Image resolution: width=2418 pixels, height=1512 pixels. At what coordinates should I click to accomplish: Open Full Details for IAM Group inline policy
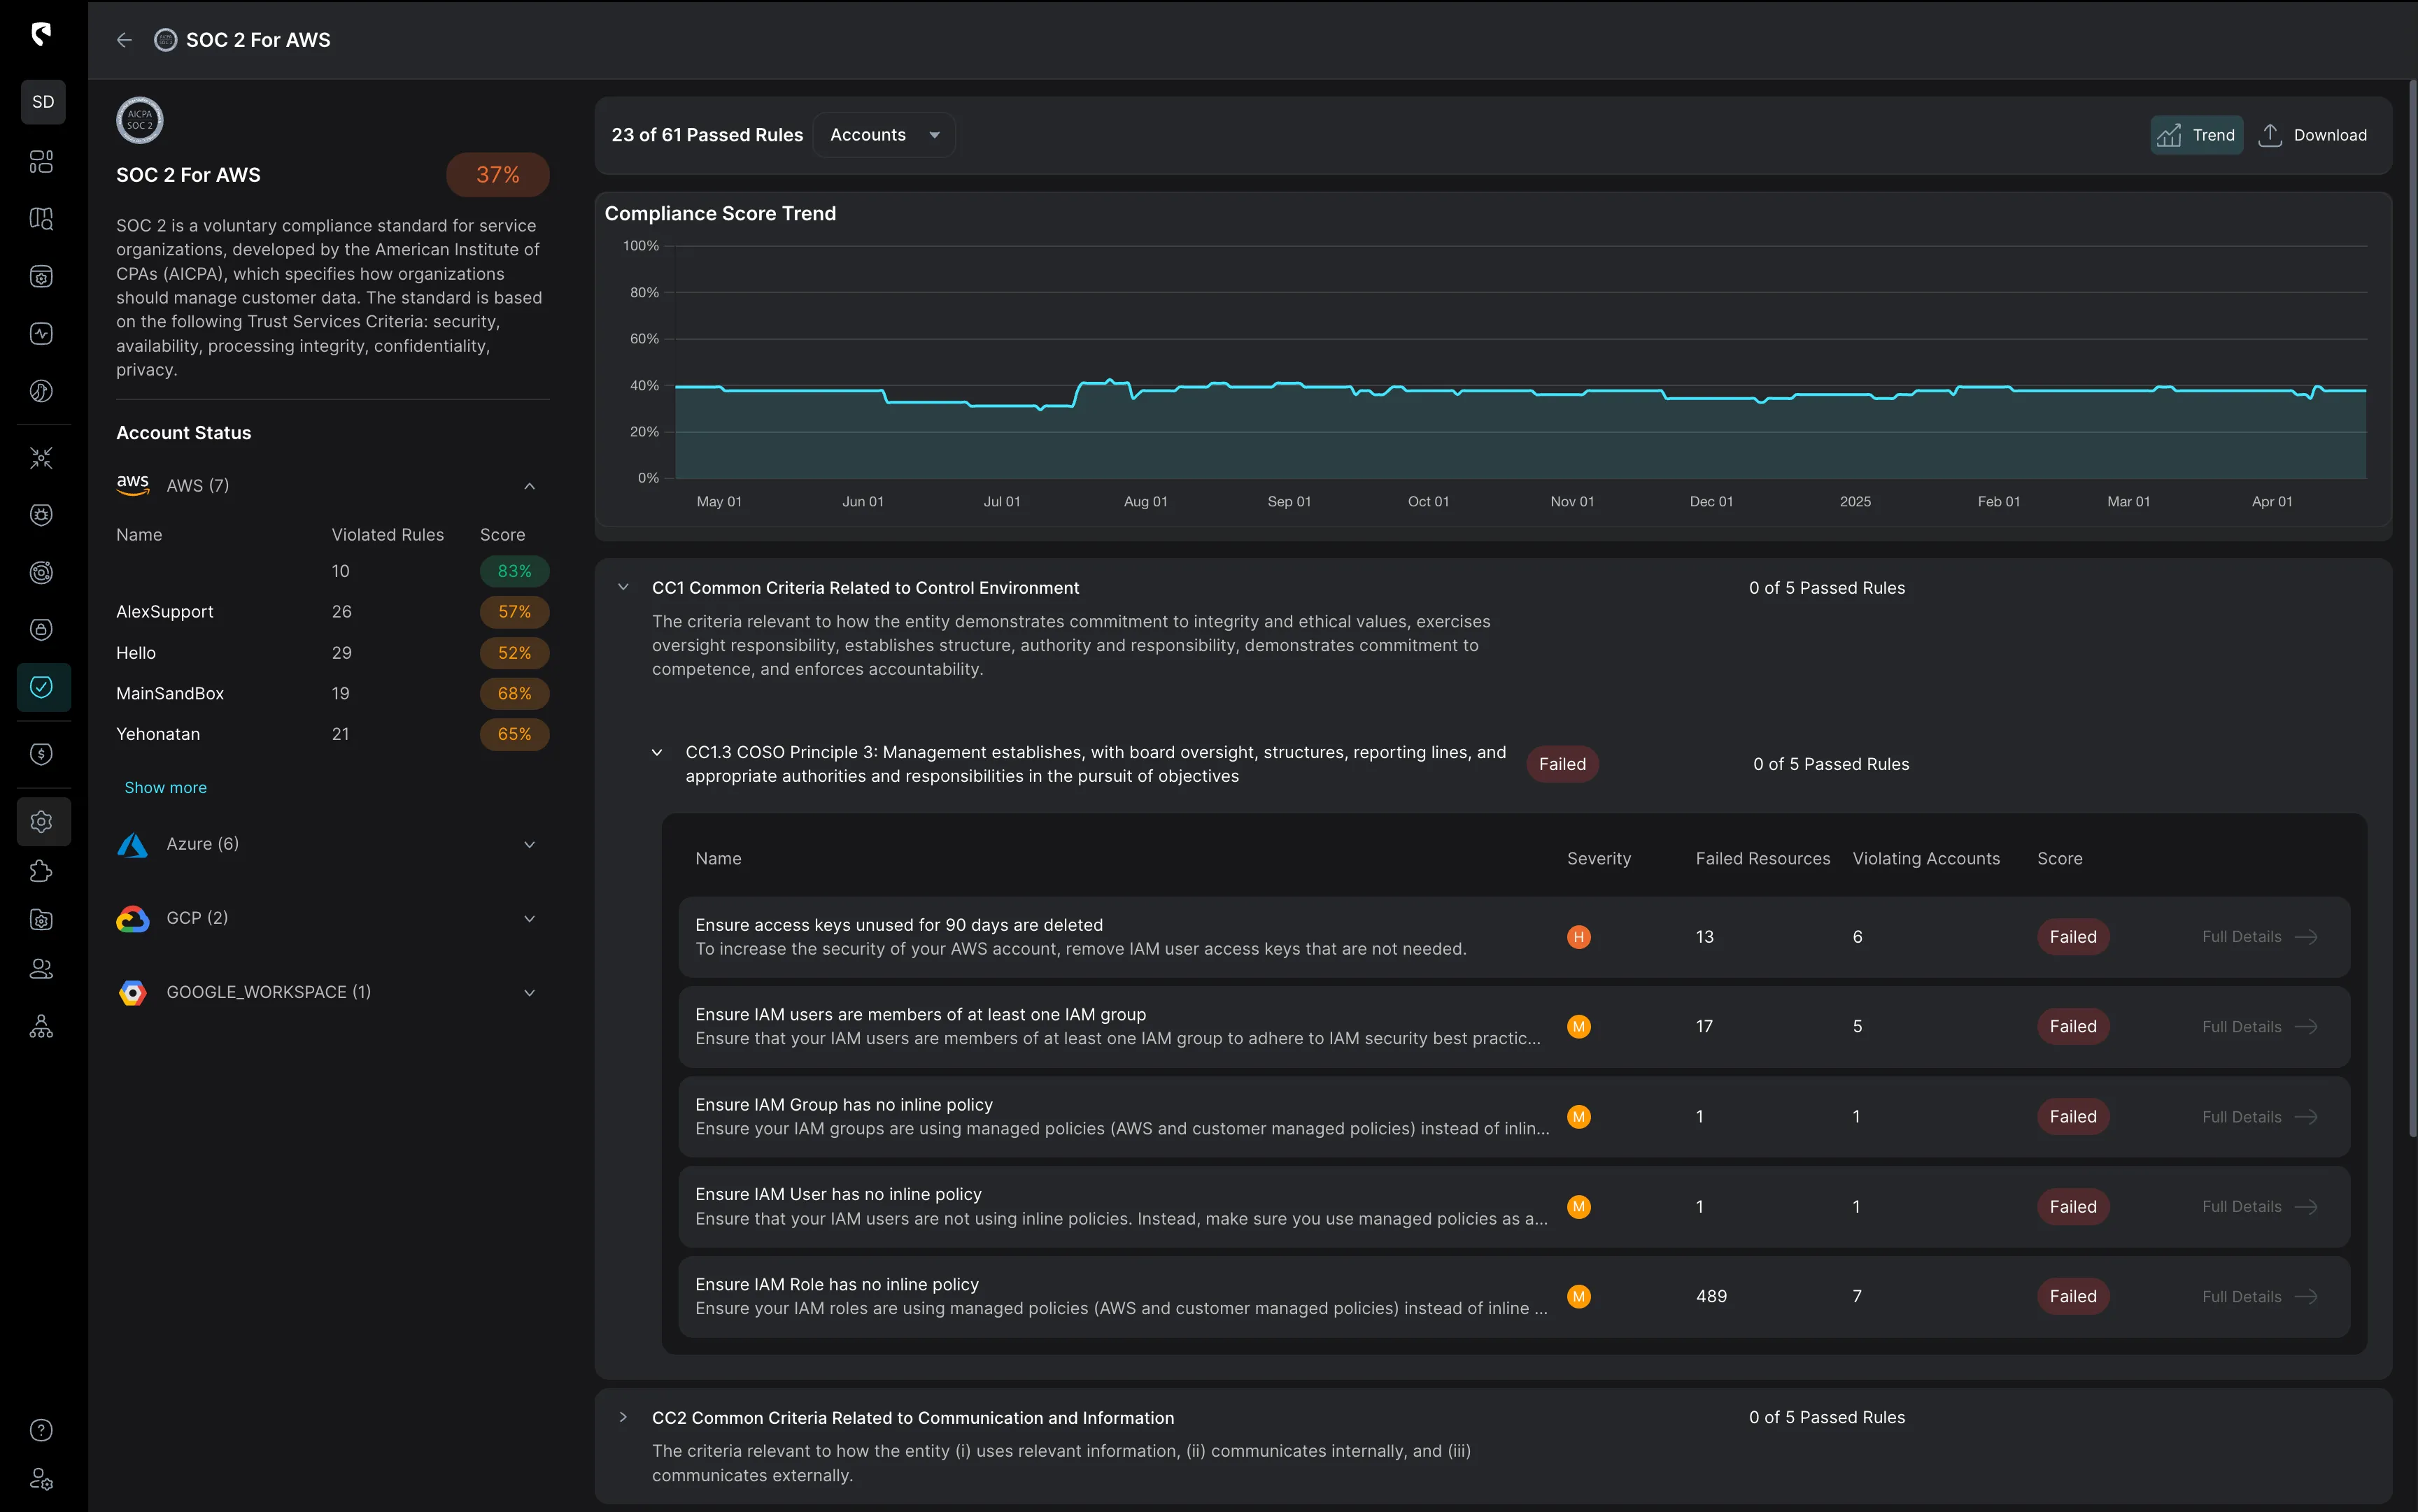(2260, 1117)
